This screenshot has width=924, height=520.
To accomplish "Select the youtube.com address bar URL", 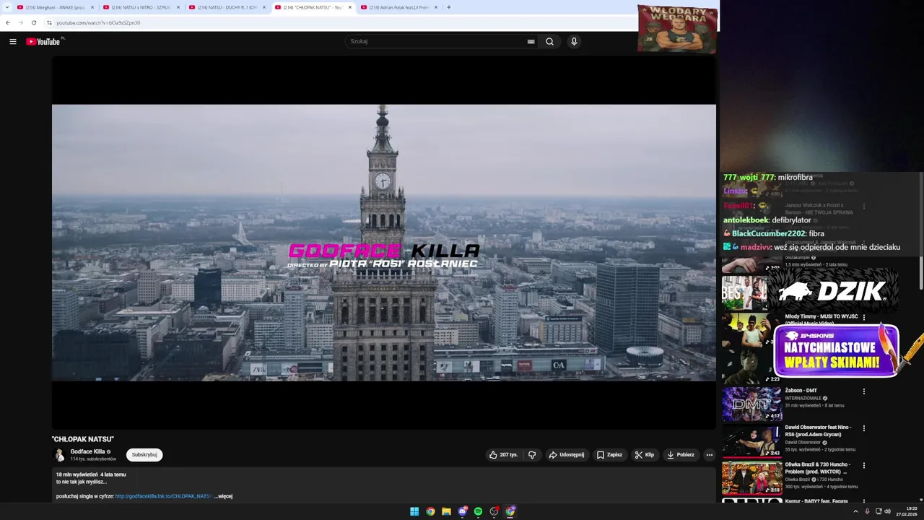I will click(98, 22).
